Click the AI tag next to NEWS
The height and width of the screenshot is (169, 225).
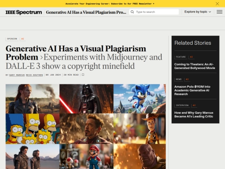[x=187, y=79]
